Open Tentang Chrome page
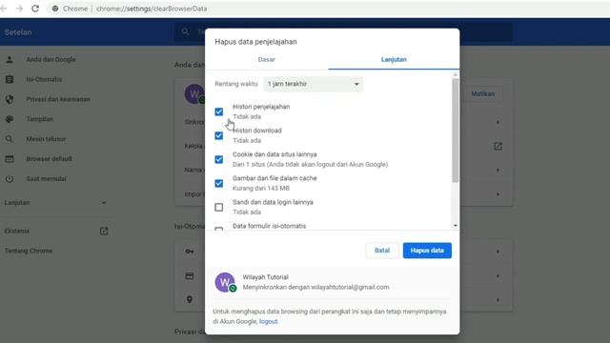610x343 pixels. (x=29, y=251)
